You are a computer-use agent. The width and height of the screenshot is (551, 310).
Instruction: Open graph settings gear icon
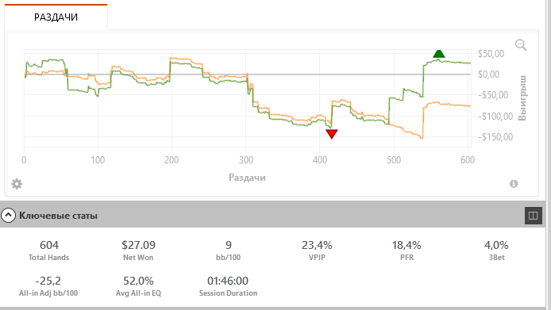pos(17,184)
